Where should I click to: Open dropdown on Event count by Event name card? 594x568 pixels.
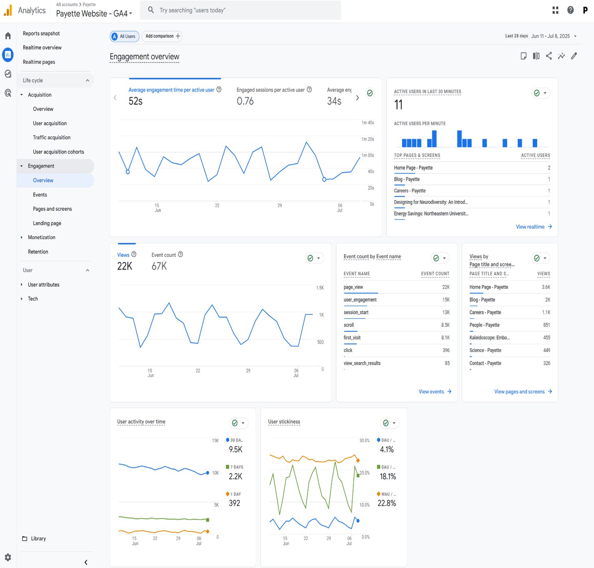[444, 258]
